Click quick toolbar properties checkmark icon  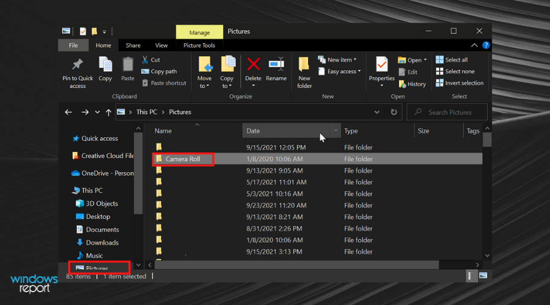tap(82, 32)
